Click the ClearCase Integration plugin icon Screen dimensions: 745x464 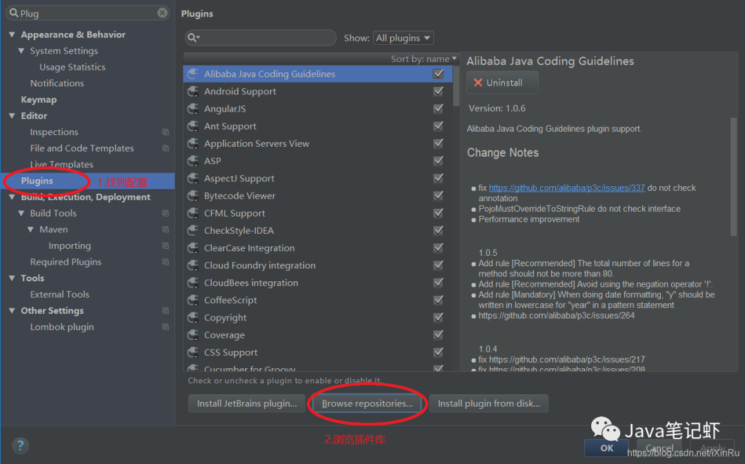[193, 248]
